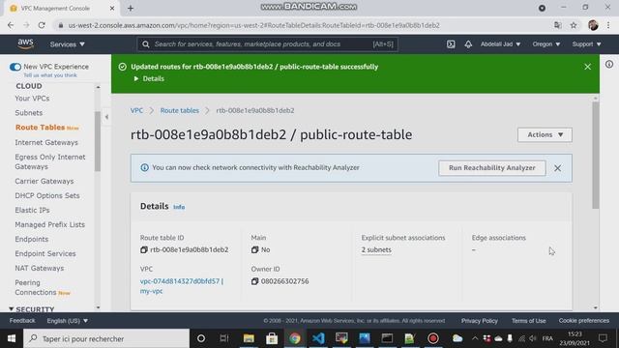Open the Oregon region selector
The image size is (619, 348).
click(x=545, y=44)
